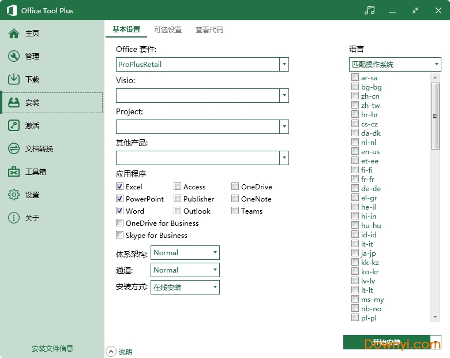Open the wrench Manage icon
The height and width of the screenshot is (358, 450).
coord(14,57)
